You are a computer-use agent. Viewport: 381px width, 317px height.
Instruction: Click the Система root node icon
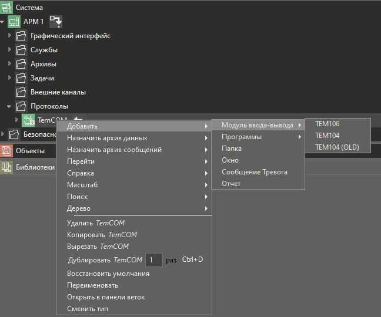pyautogui.click(x=6, y=8)
